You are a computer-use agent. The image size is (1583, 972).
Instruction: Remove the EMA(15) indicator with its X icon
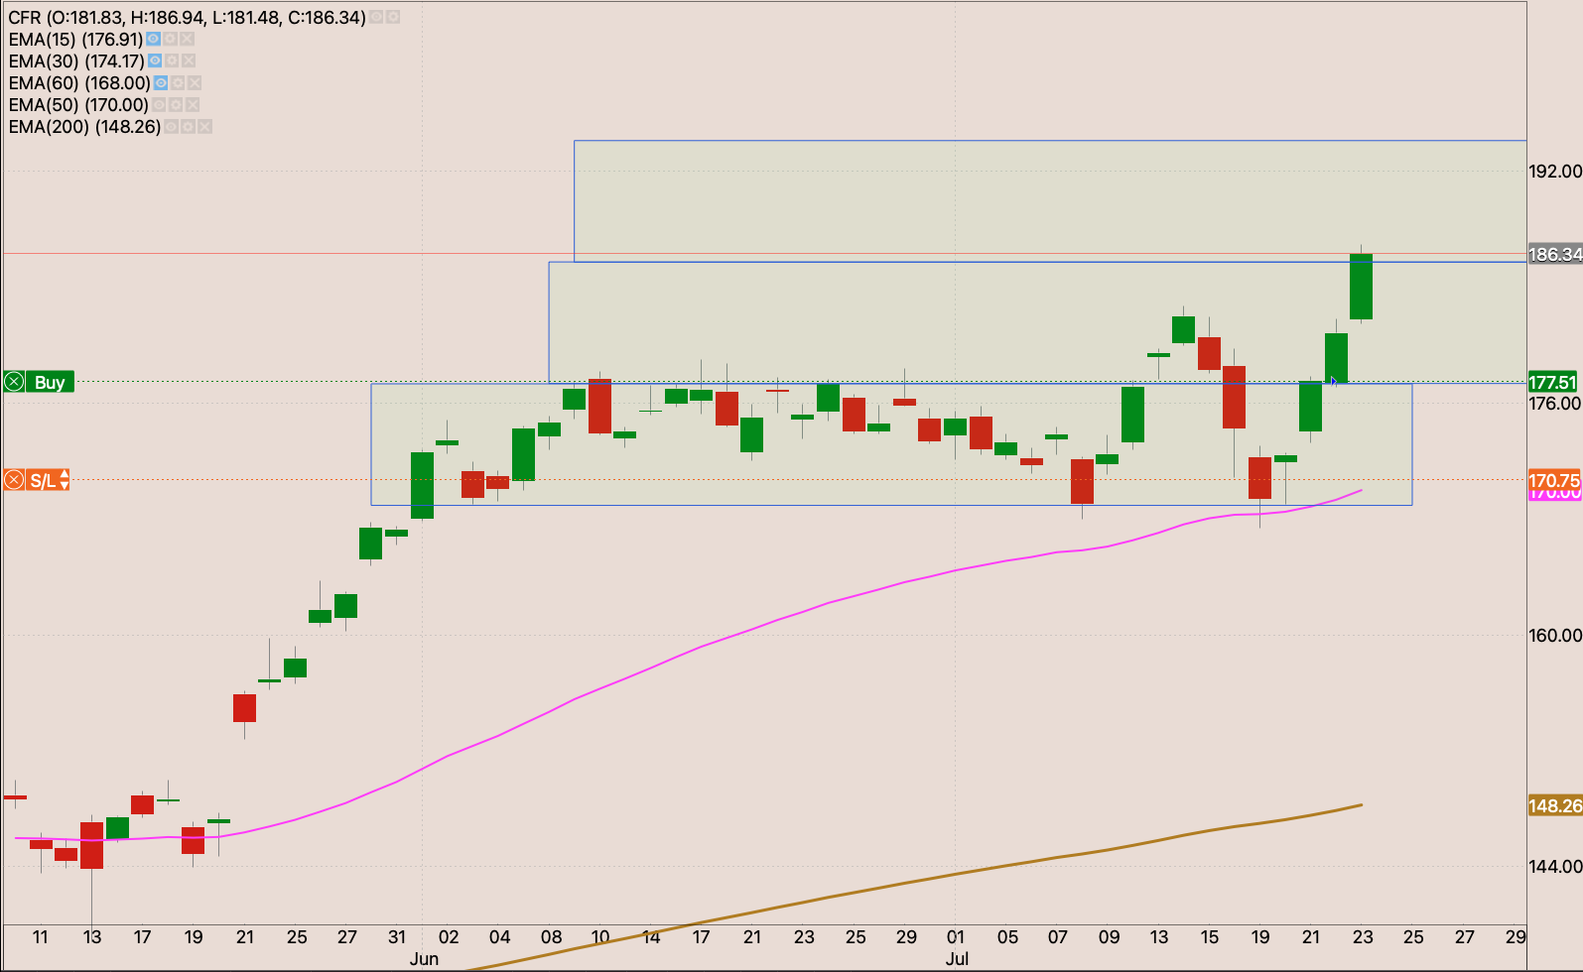click(188, 40)
